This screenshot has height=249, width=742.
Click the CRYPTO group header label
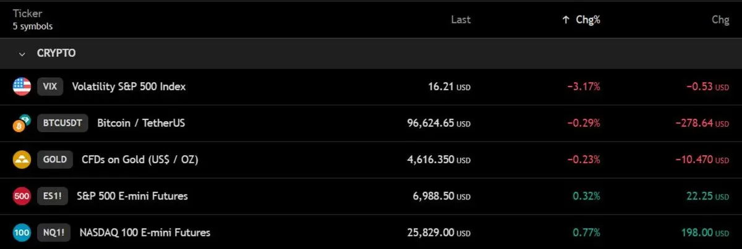(x=56, y=54)
